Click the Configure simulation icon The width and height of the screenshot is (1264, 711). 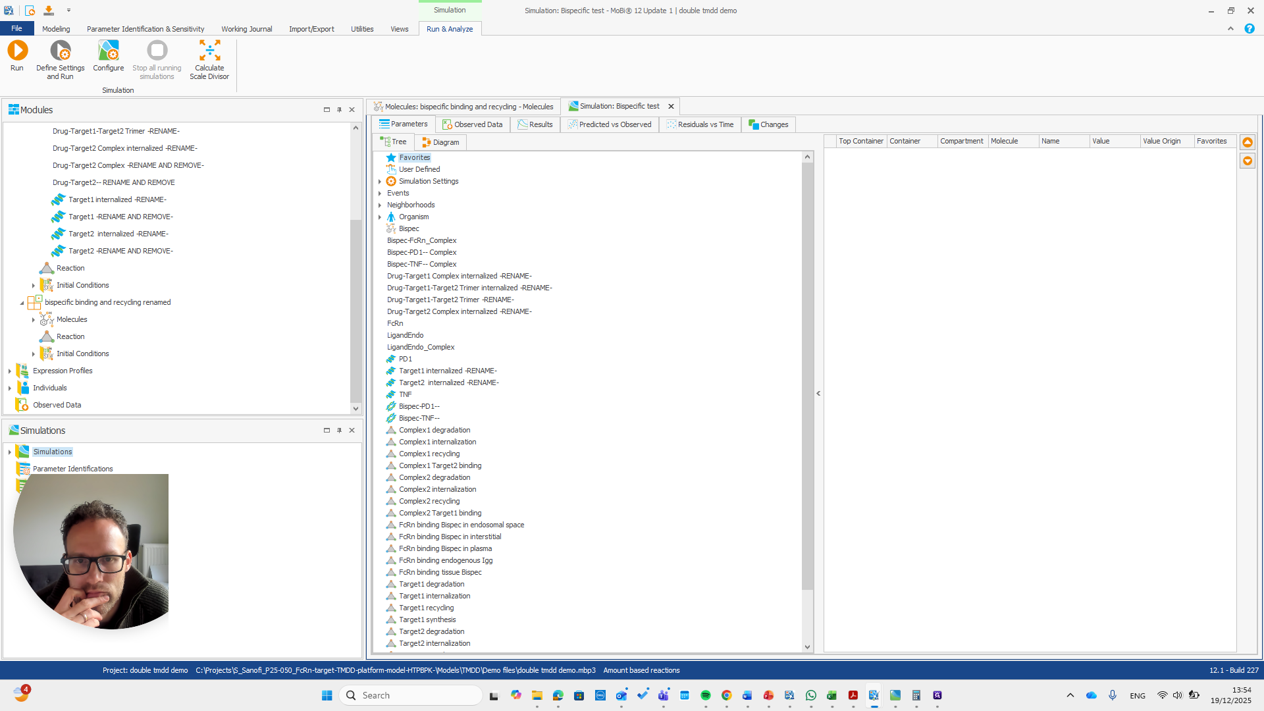pyautogui.click(x=108, y=51)
